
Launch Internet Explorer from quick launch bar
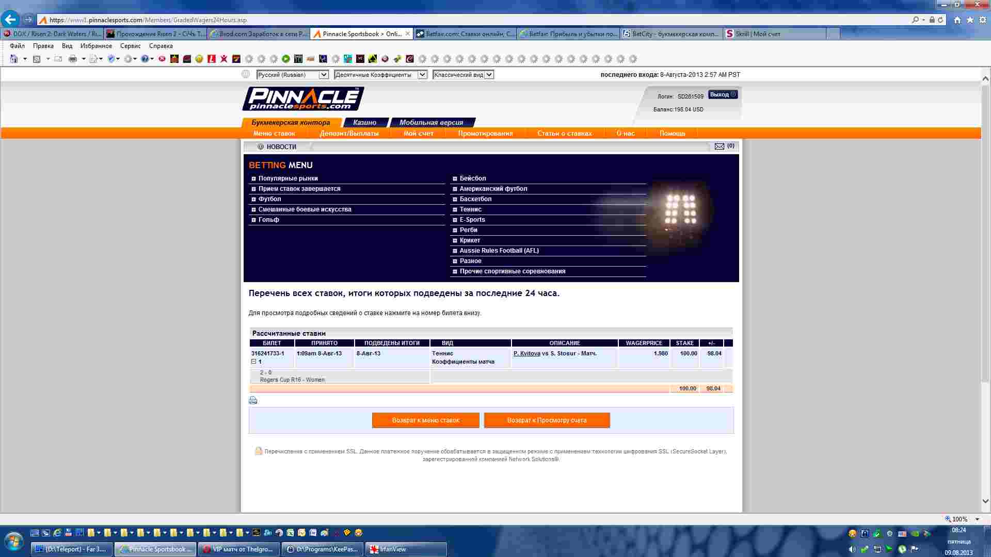coord(57,533)
